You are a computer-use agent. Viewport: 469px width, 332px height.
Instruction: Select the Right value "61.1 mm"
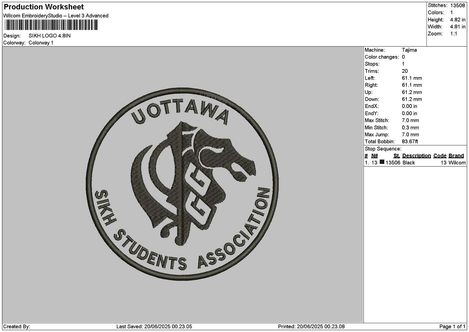point(412,85)
